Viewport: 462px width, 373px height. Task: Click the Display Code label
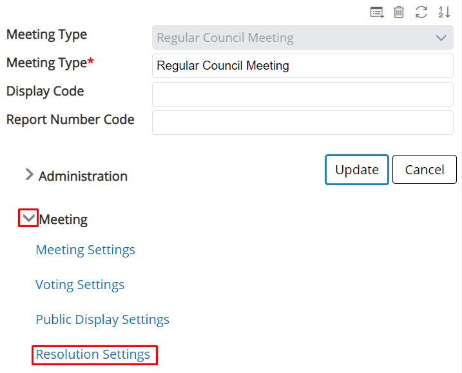point(45,91)
